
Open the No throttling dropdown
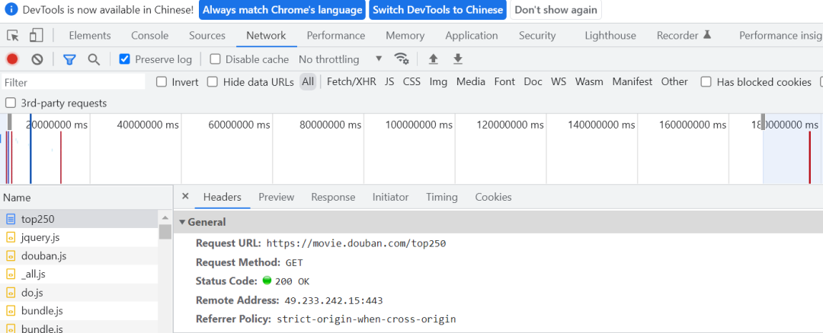340,59
